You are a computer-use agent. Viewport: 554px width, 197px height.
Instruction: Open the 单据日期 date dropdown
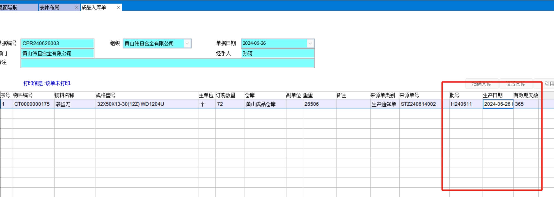click(310, 43)
